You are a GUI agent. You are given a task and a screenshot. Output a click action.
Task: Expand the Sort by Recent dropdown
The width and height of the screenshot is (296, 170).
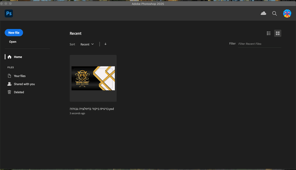coord(87,44)
